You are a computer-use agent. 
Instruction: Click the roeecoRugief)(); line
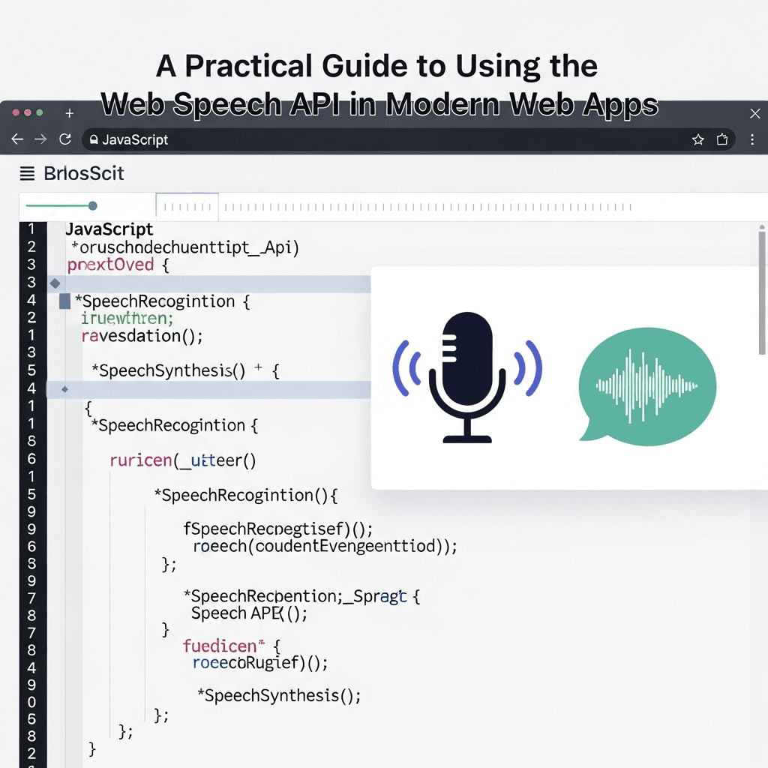(x=260, y=663)
